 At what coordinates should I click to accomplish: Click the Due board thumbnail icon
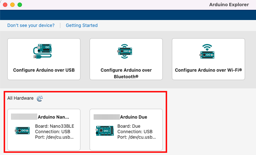[x=105, y=131]
